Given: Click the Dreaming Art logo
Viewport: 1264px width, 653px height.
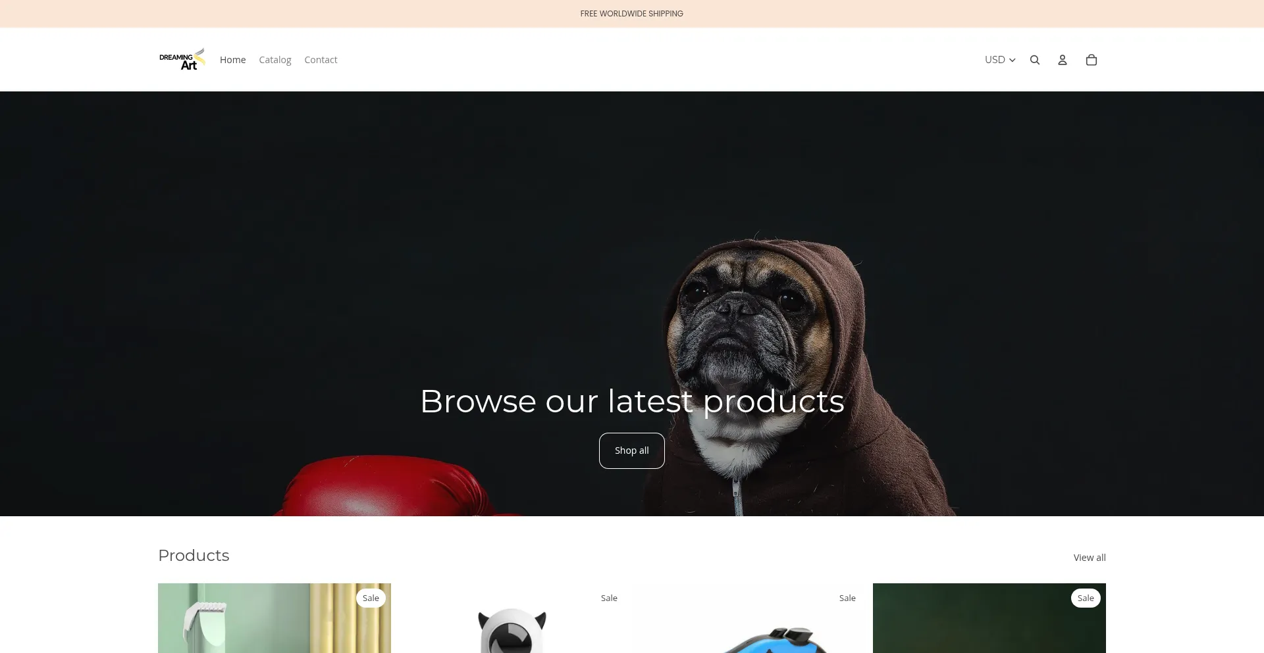Looking at the screenshot, I should (182, 59).
